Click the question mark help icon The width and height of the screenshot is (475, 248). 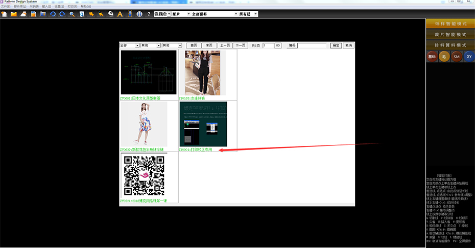(x=149, y=14)
